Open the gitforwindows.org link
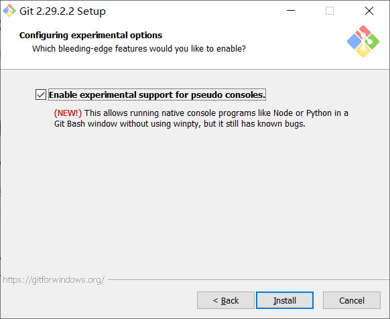This screenshot has width=390, height=319. click(x=54, y=280)
